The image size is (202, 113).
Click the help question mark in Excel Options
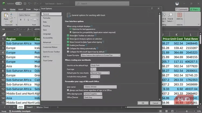[x=152, y=9]
